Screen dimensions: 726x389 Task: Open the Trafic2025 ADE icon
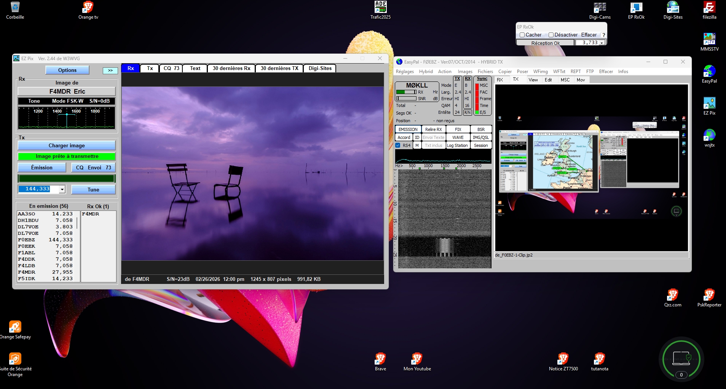[x=380, y=8]
